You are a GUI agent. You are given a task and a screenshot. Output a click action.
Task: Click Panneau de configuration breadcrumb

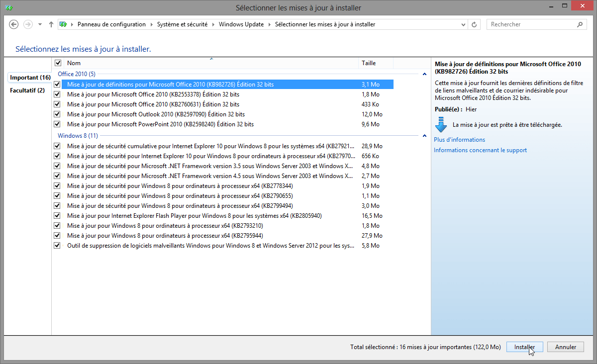click(111, 24)
